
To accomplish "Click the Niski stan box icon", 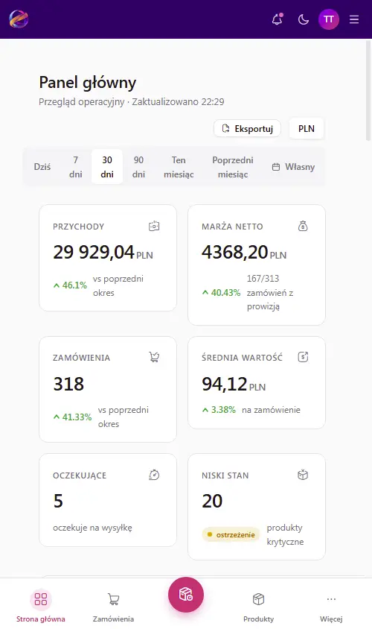I will (303, 475).
